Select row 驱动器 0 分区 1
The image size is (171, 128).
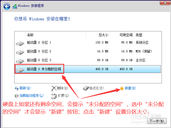coord(88,42)
